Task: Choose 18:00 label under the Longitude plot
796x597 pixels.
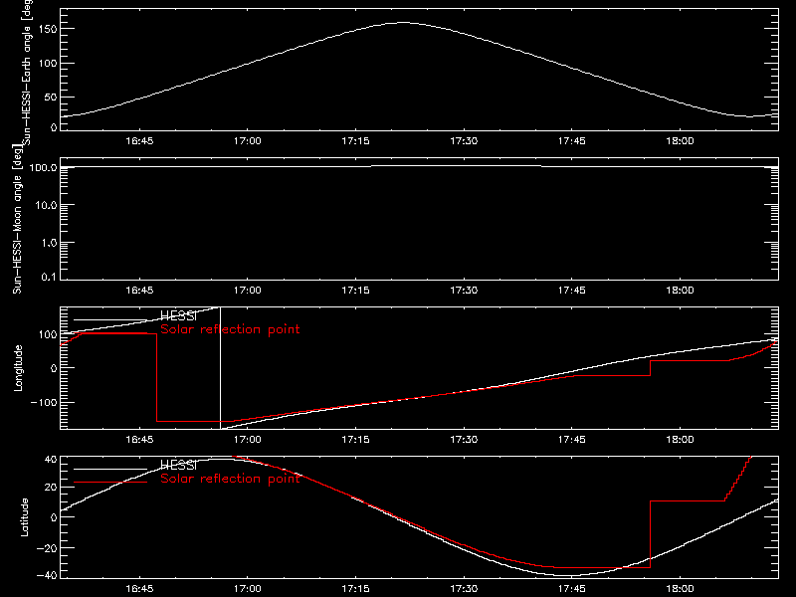Action: click(681, 440)
